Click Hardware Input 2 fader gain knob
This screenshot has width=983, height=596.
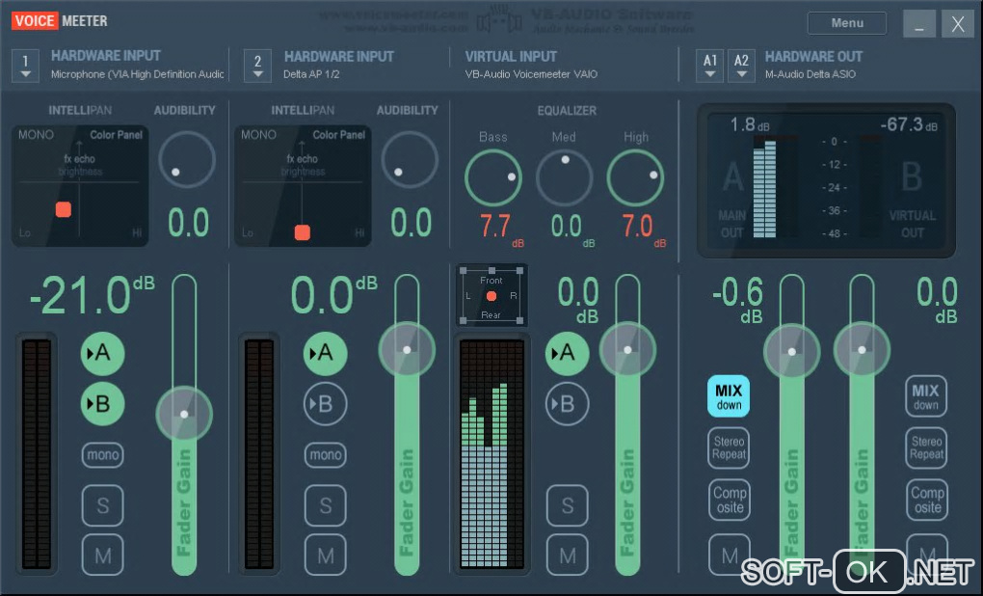point(407,350)
